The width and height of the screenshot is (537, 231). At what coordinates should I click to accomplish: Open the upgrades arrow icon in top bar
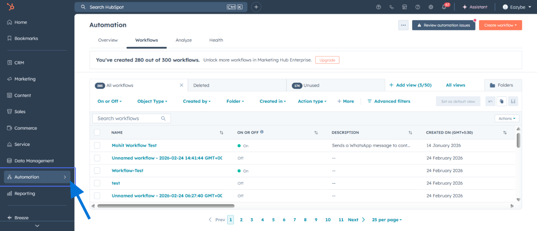click(x=379, y=7)
